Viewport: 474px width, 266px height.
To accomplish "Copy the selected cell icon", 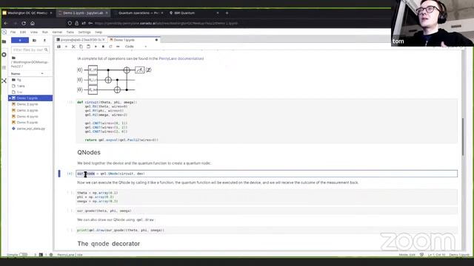I will coord(81,47).
